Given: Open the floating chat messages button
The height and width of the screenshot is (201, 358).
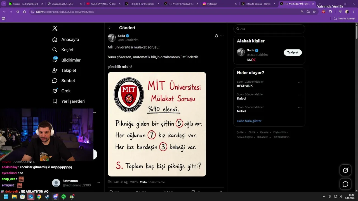Looking at the screenshot, I should (345, 184).
